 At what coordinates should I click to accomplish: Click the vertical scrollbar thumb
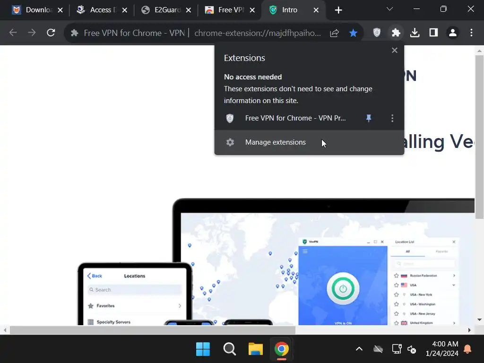479,137
